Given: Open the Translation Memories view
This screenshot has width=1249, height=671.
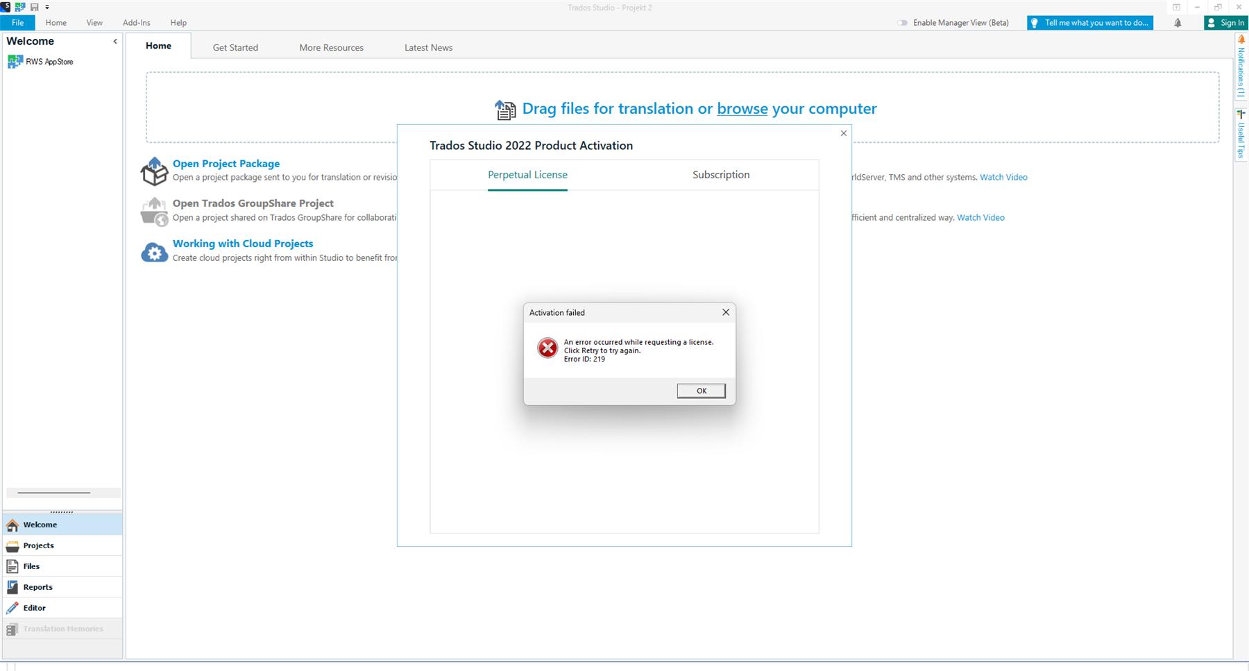Looking at the screenshot, I should tap(62, 629).
